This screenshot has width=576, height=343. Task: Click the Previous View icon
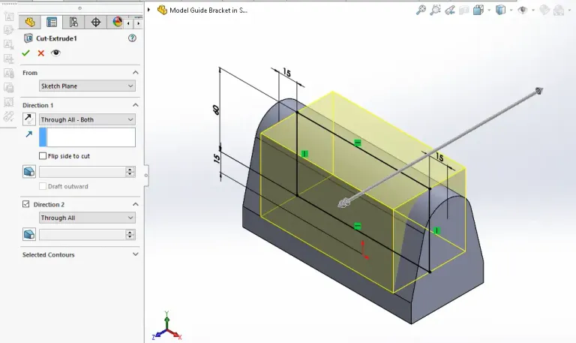pos(450,10)
